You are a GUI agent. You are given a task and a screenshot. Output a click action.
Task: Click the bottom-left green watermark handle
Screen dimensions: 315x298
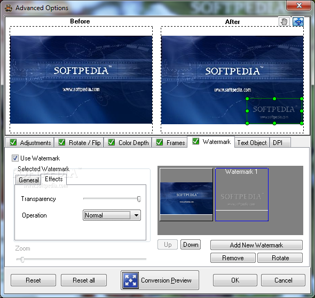(247, 123)
